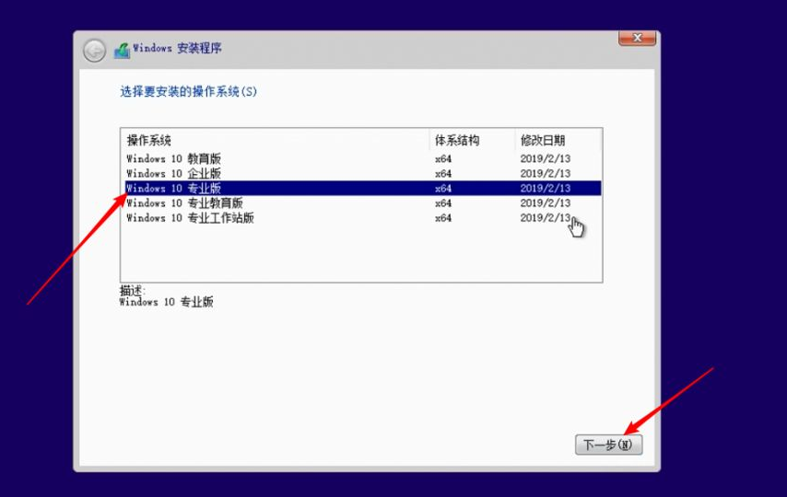
Task: Click the 2019/2/13 date of 专业教育版
Action: [545, 203]
